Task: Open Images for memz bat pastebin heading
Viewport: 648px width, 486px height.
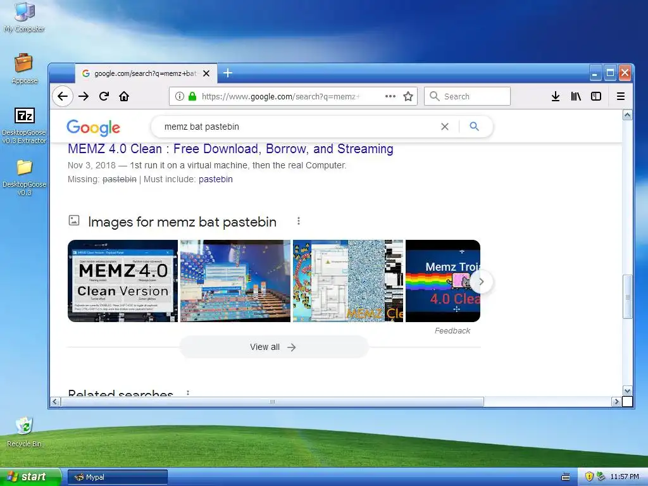Action: coord(182,222)
